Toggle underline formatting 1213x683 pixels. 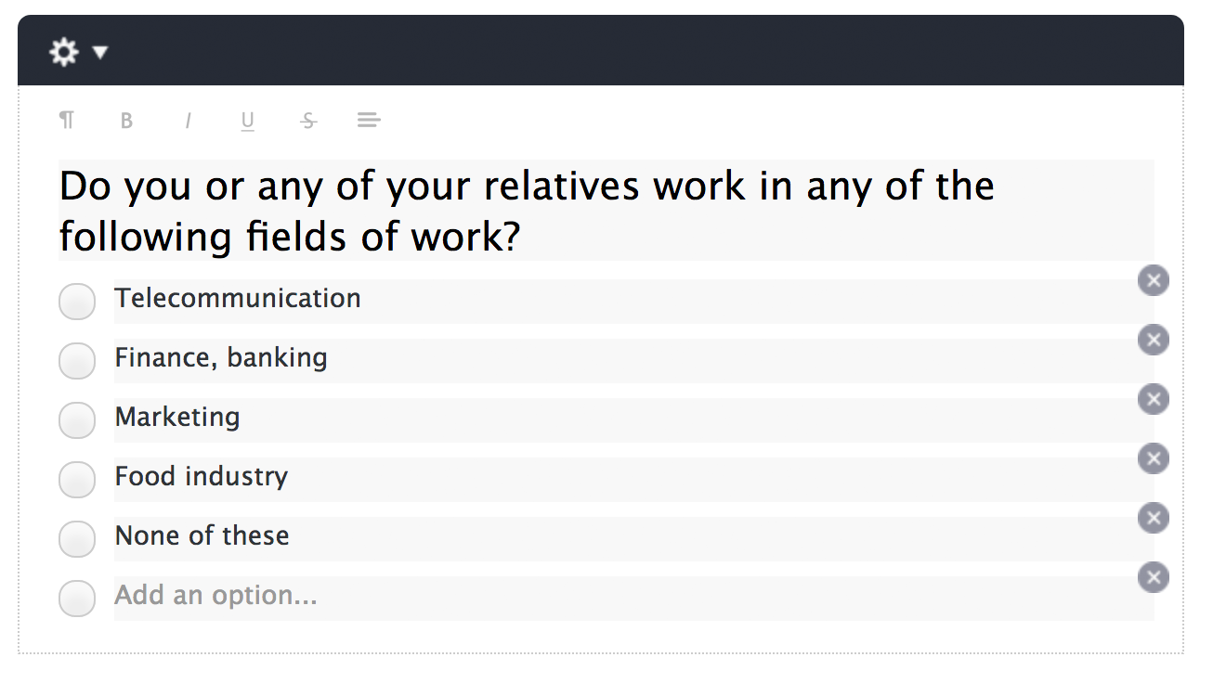click(248, 121)
